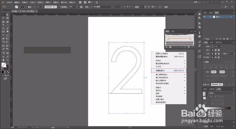Open the 窗口(W) menu
The width and height of the screenshot is (236, 129).
point(64,2)
